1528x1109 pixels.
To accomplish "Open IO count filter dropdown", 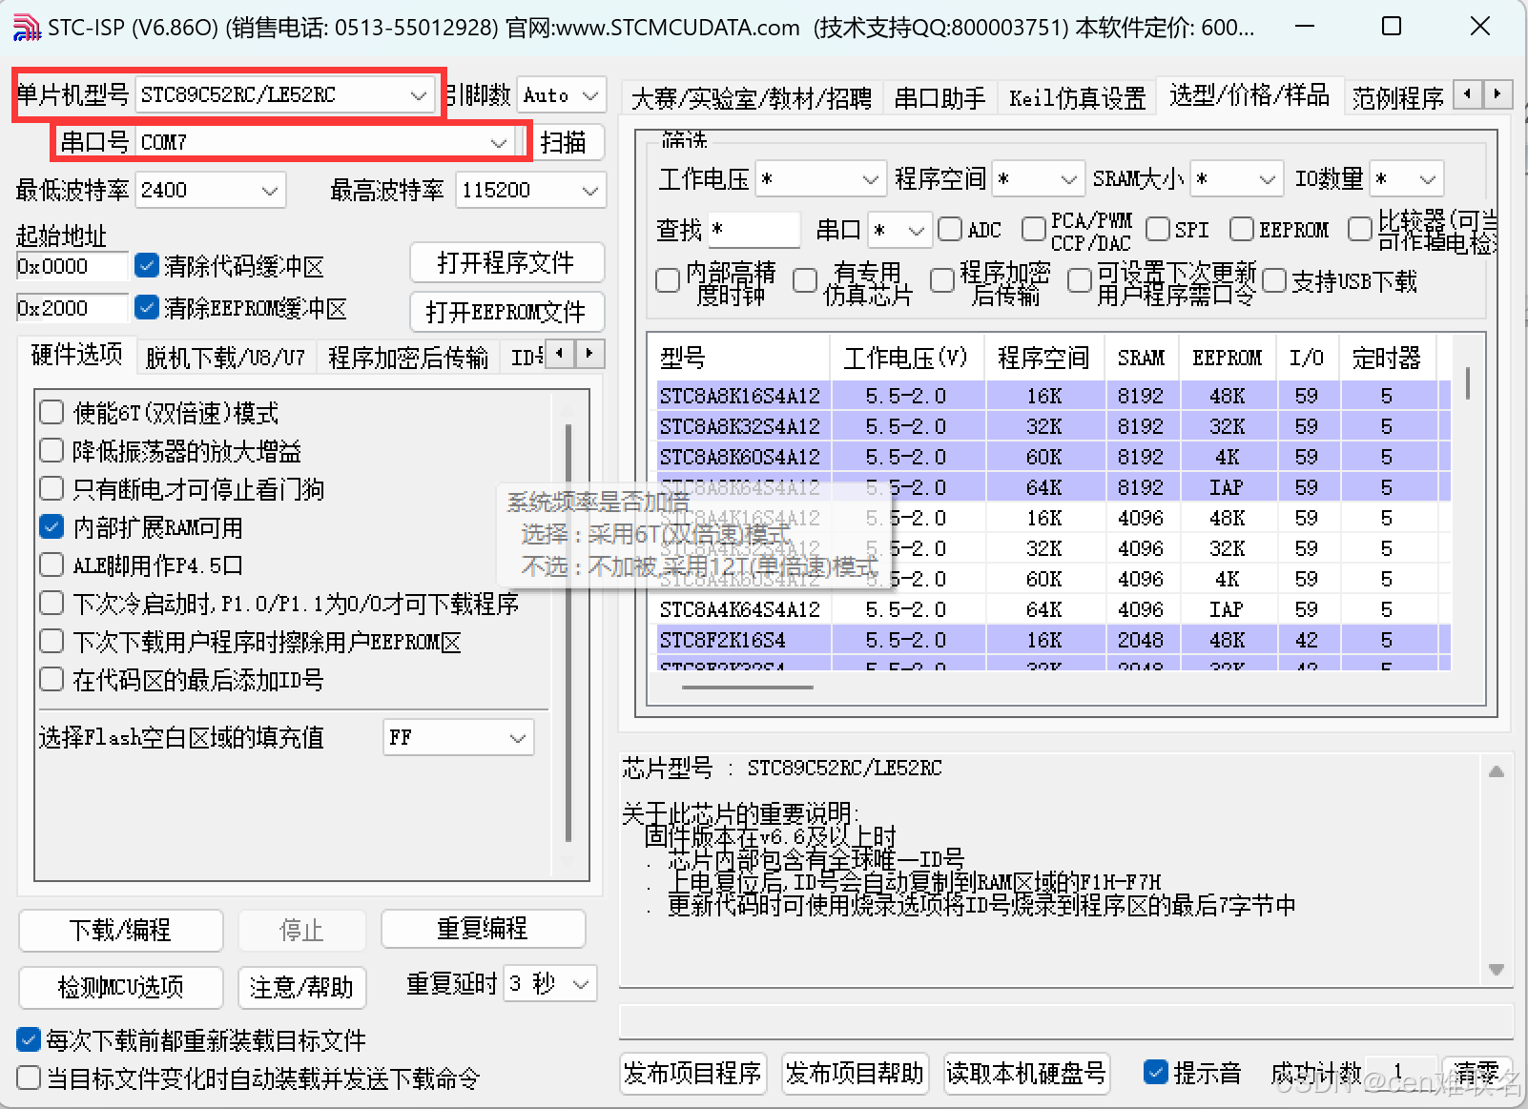I will point(1407,178).
